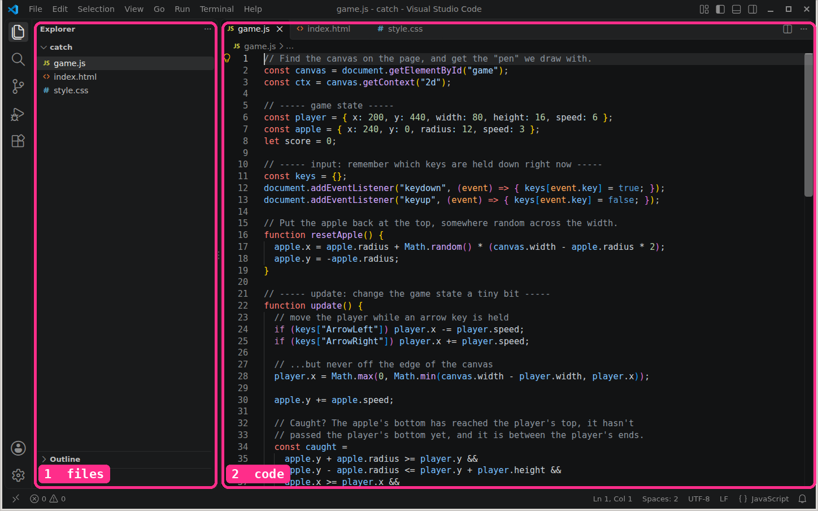Toggle the bottom Panel visibility

pyautogui.click(x=737, y=9)
